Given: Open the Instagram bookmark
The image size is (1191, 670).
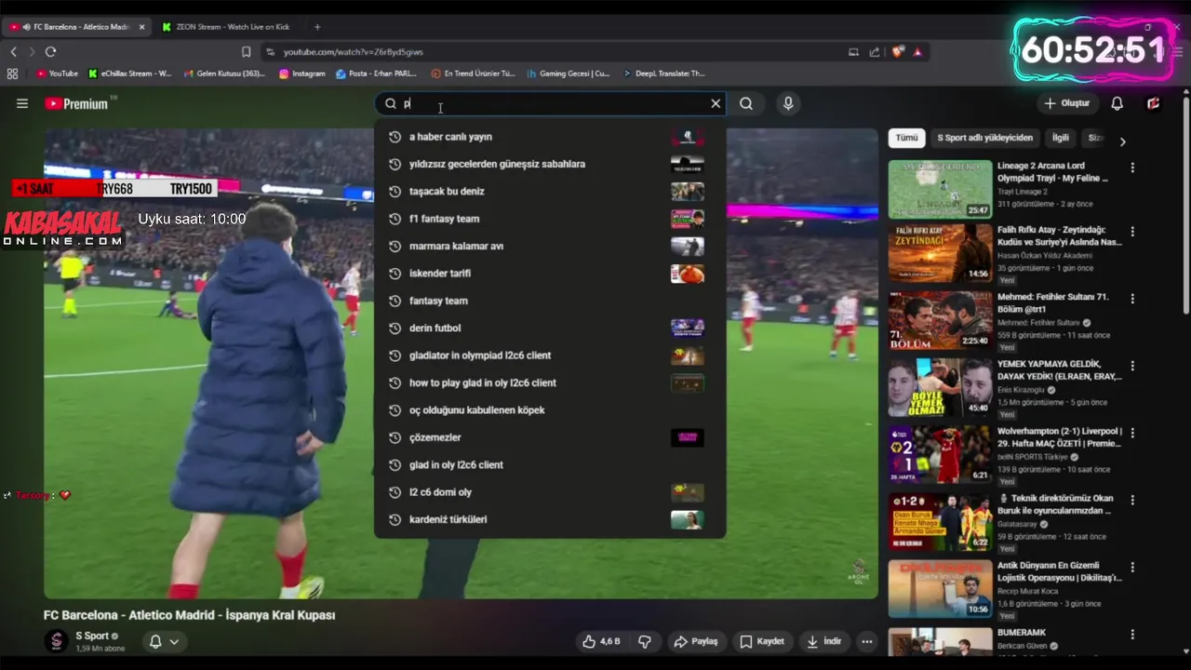Looking at the screenshot, I should point(302,74).
